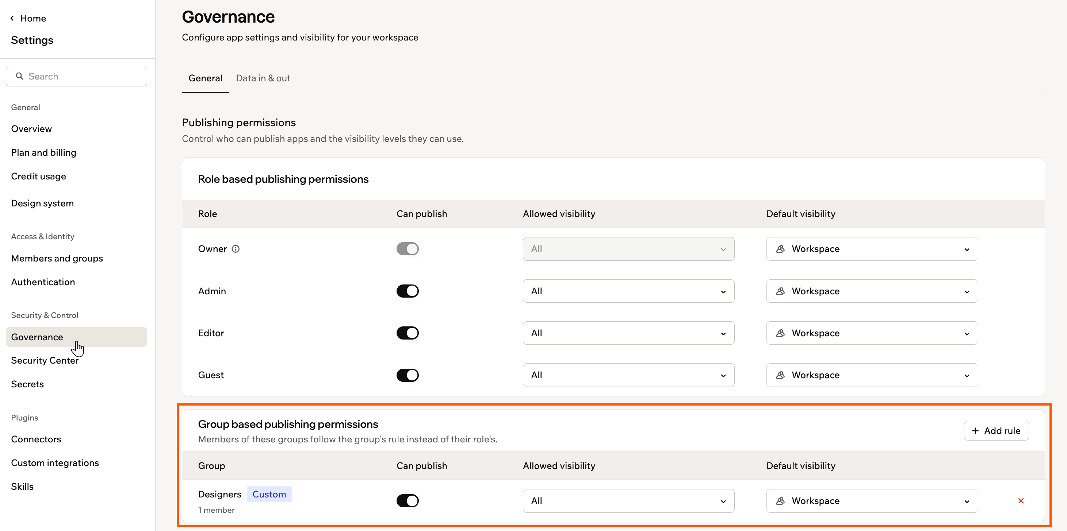Click the info icon beside Owner
Screen dimensions: 1067x531
click(235, 249)
